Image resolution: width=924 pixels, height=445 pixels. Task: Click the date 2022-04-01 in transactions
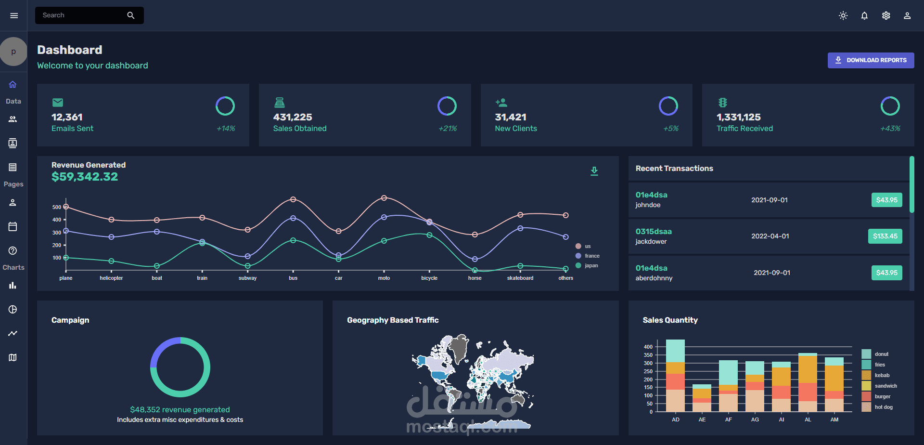click(770, 236)
